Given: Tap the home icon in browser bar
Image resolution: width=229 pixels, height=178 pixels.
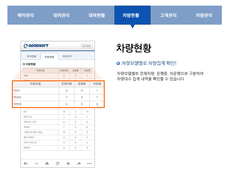Looking at the screenshot, I should 47,163.
